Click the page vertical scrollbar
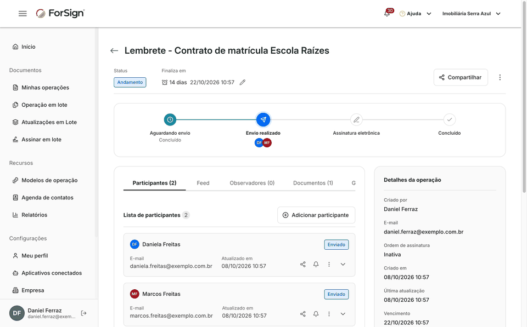Screen dimensions: 527x327 pos(524,97)
